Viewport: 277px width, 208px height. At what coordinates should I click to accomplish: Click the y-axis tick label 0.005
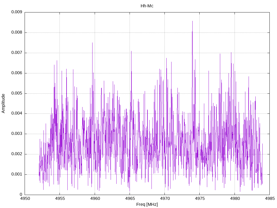tap(17, 93)
